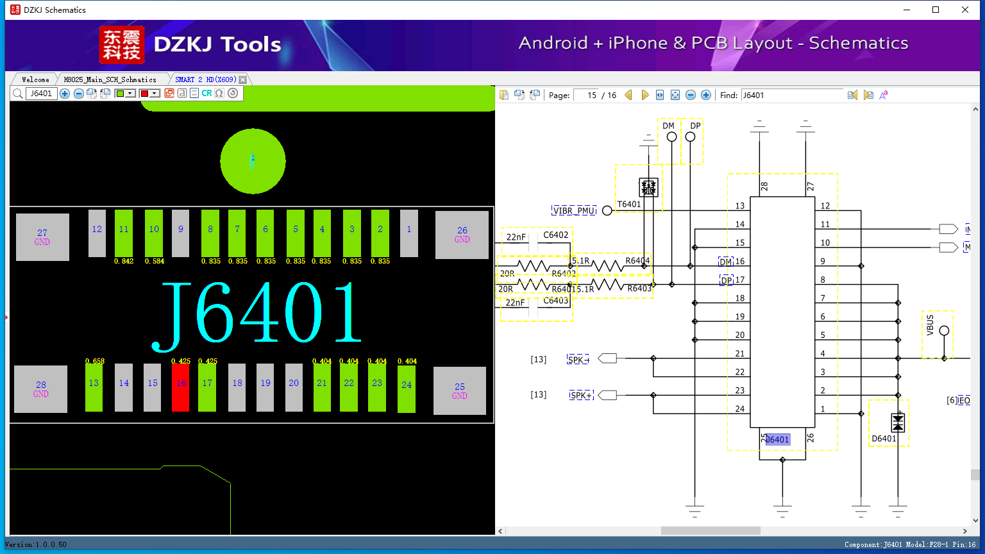Click the cyan CR icon
This screenshot has height=554, width=985.
tap(206, 94)
